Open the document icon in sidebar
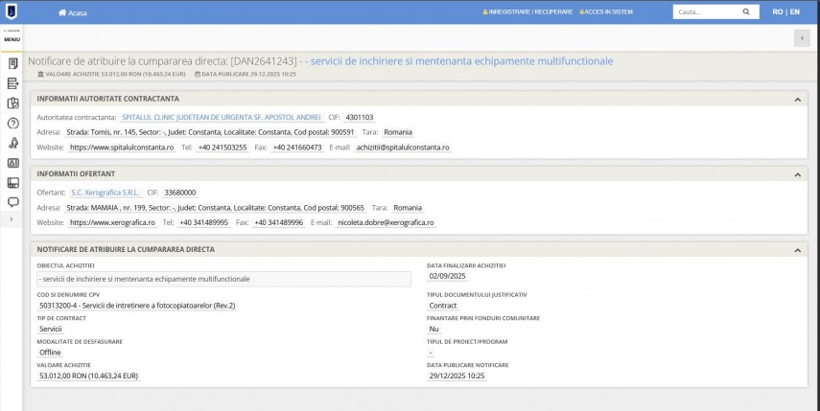 point(12,63)
